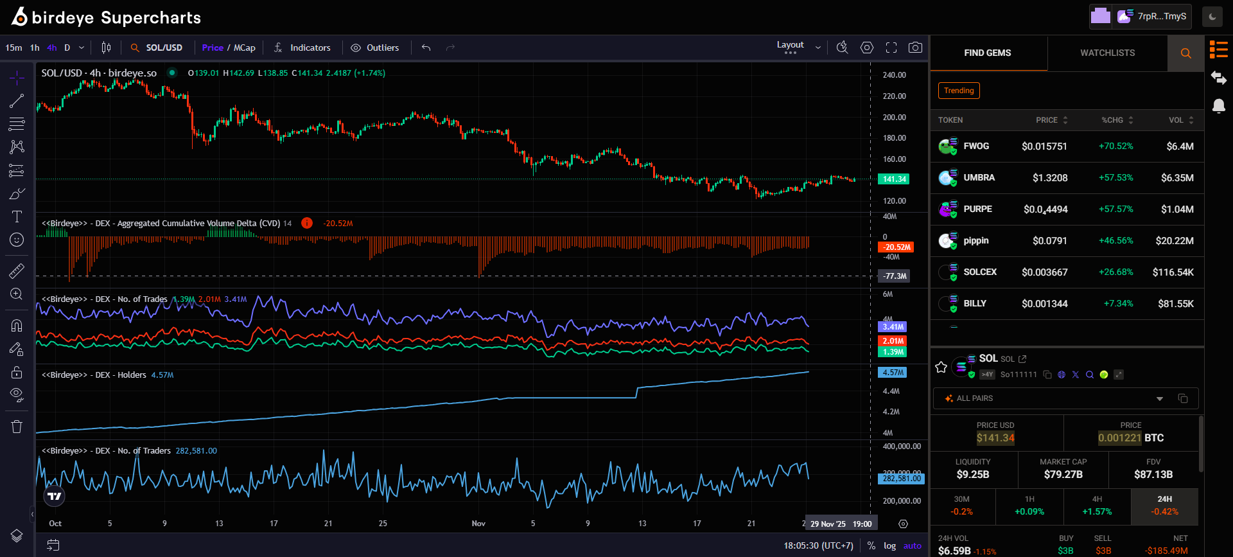Click the trash remove drawings icon
The image size is (1233, 557).
click(17, 427)
